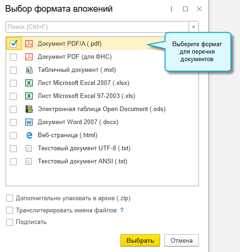Viewport: 240px width, 252px height.
Task: Click the PDF/A document icon
Action: (29, 43)
